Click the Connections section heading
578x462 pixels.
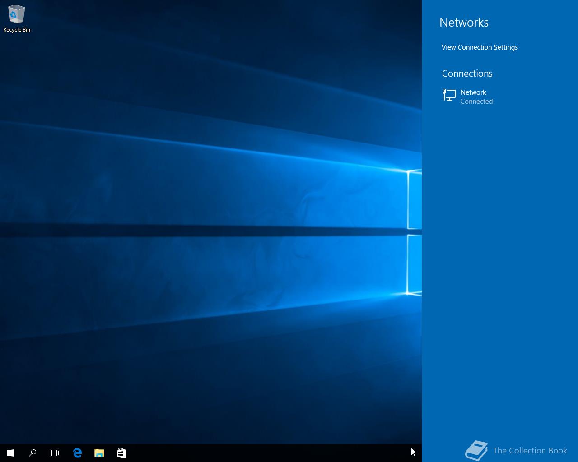click(x=467, y=74)
